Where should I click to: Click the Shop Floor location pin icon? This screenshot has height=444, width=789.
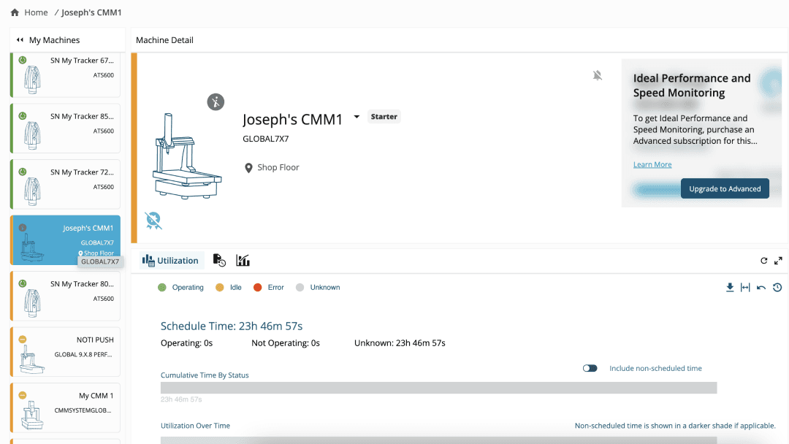coord(248,168)
